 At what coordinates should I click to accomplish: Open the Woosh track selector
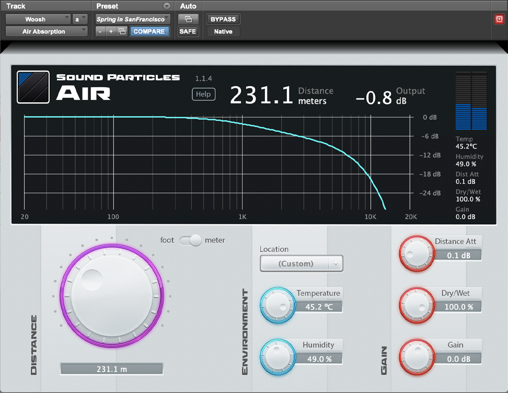click(x=38, y=19)
